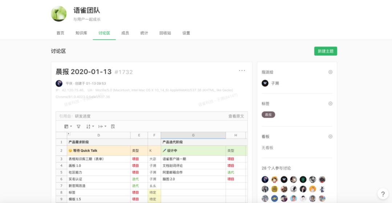The height and width of the screenshot is (203, 392).
Task: Click the 大宓 cell in column F
Action: [x=154, y=159]
